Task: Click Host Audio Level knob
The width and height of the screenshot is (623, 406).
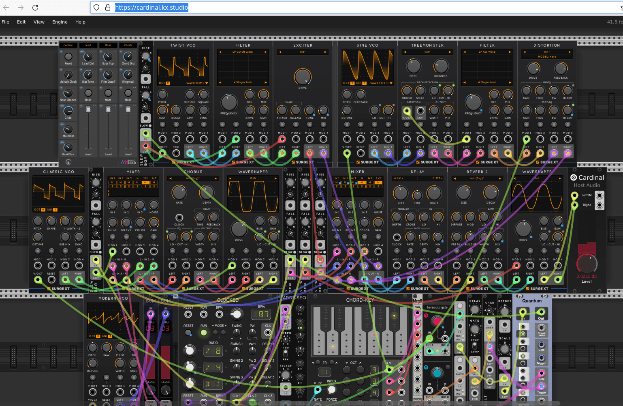Action: [587, 264]
